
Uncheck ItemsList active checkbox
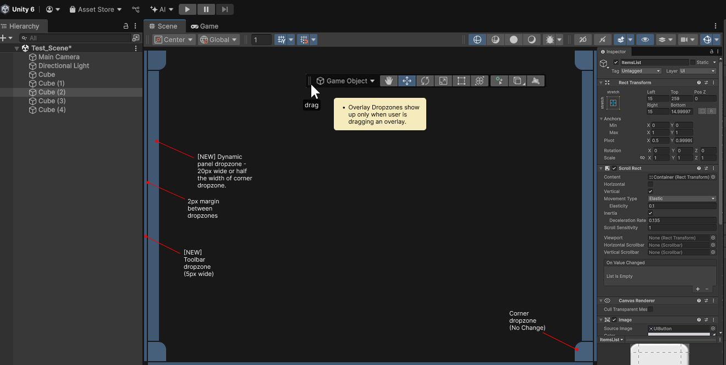[x=616, y=63]
